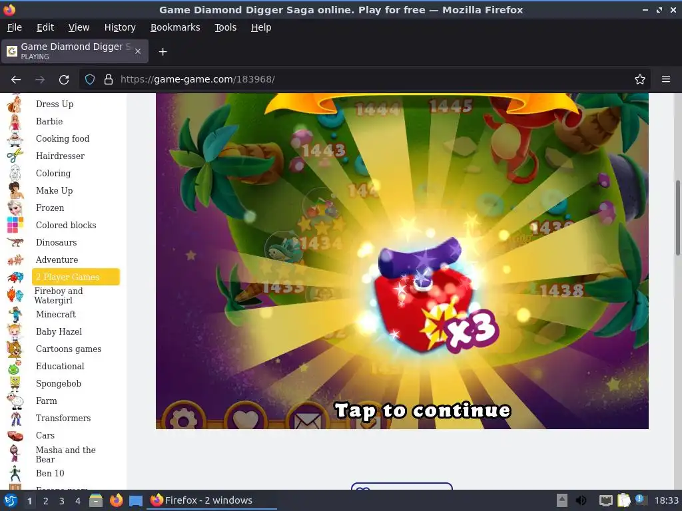Click the heart lives button in game
The image size is (682, 511).
click(x=245, y=417)
